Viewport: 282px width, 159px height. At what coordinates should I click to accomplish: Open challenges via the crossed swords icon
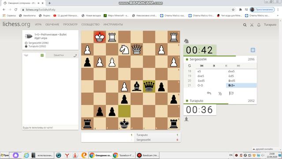click(x=252, y=25)
